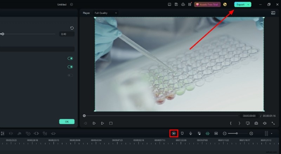Open the audio/music note mixer icon

(199, 133)
